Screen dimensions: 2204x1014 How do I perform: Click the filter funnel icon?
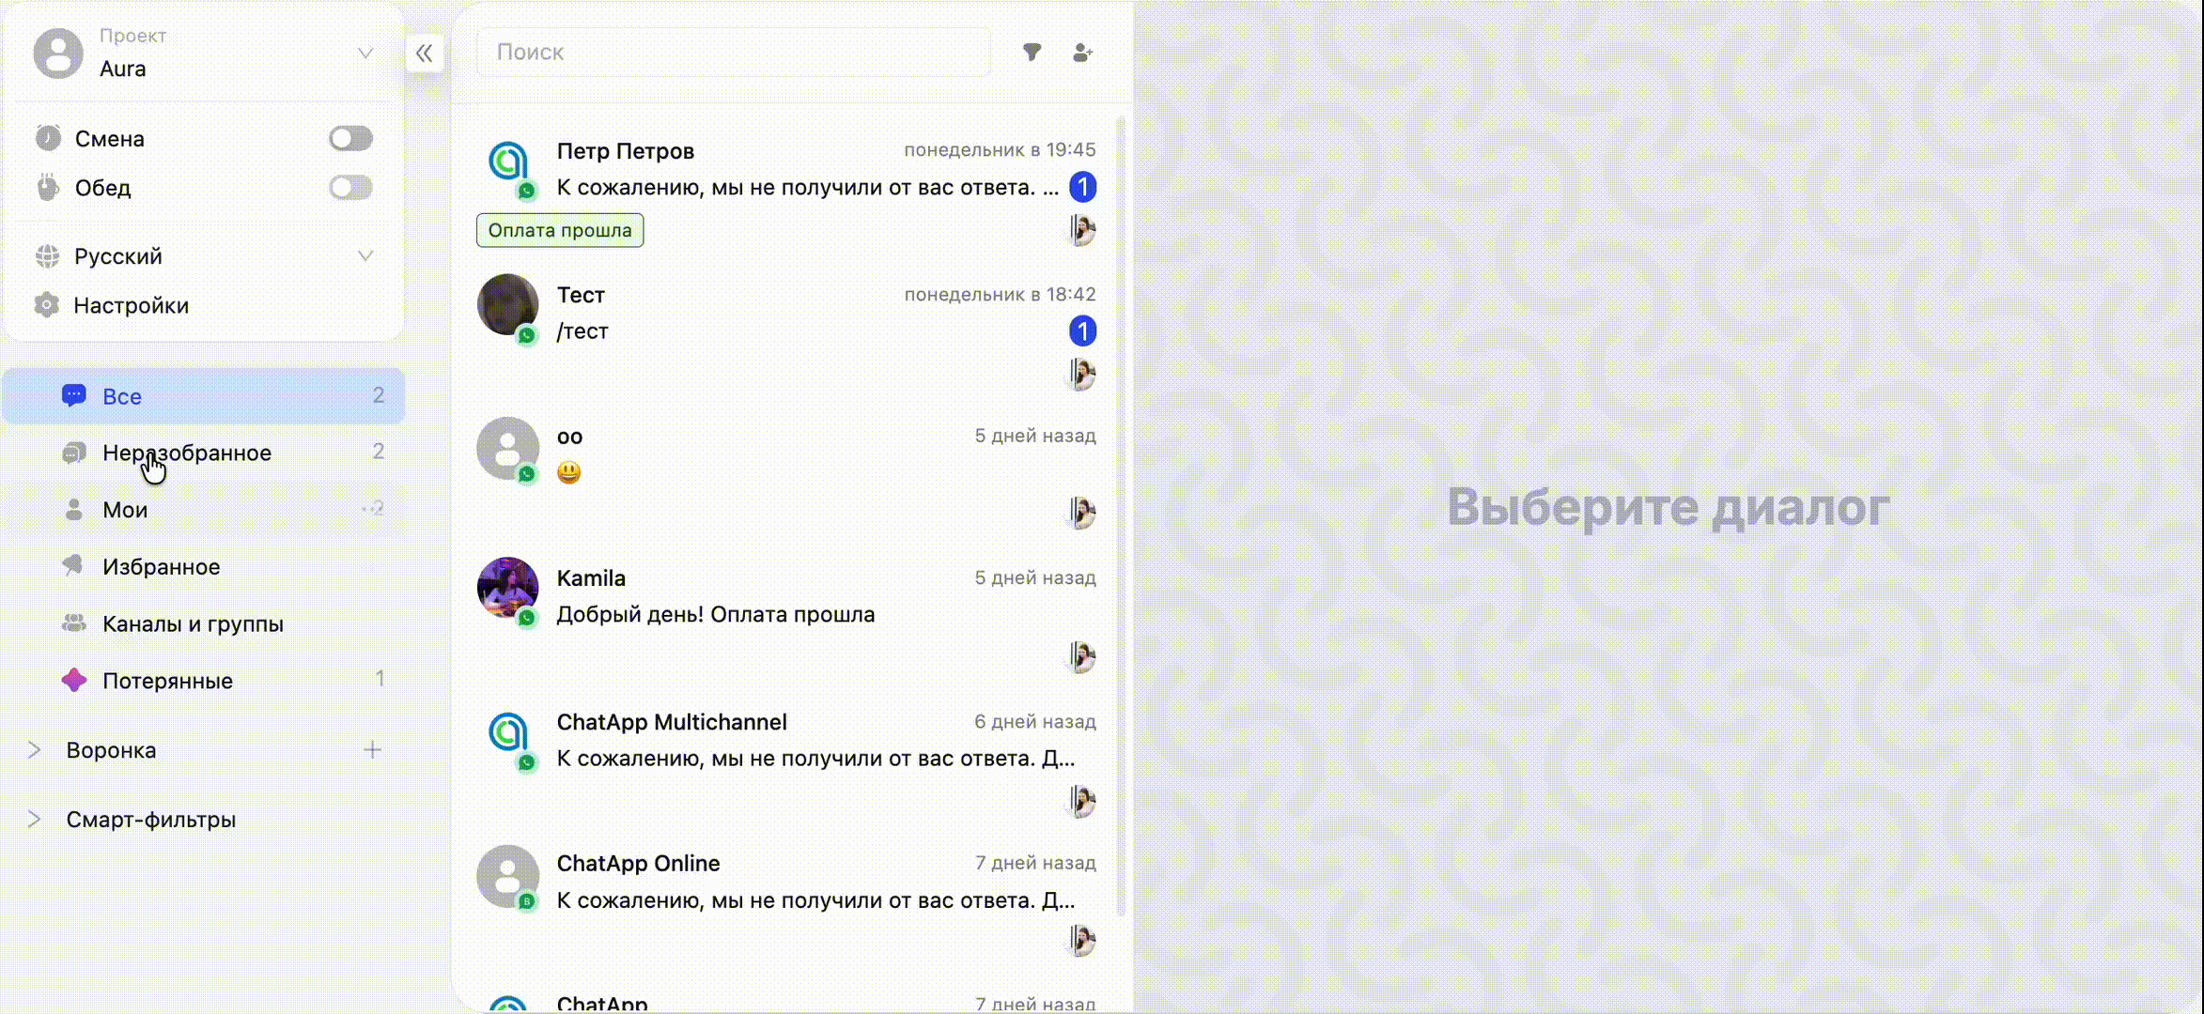[x=1032, y=53]
